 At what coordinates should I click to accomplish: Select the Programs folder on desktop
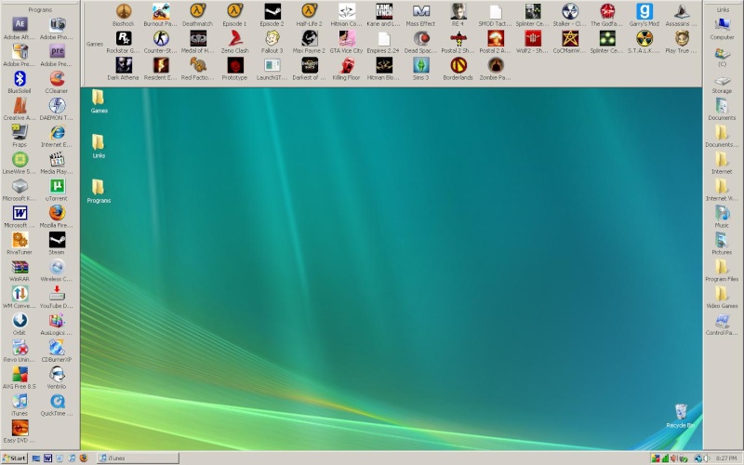99,192
